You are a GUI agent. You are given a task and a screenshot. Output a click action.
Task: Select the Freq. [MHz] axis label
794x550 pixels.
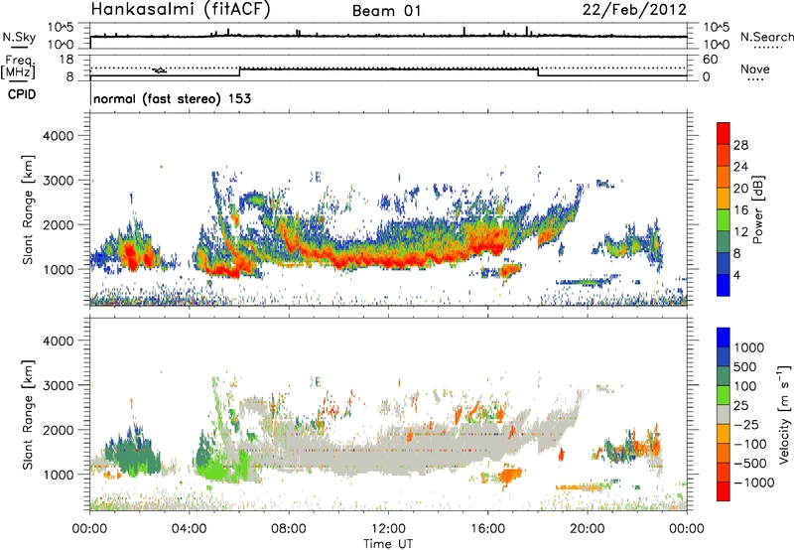pos(19,67)
